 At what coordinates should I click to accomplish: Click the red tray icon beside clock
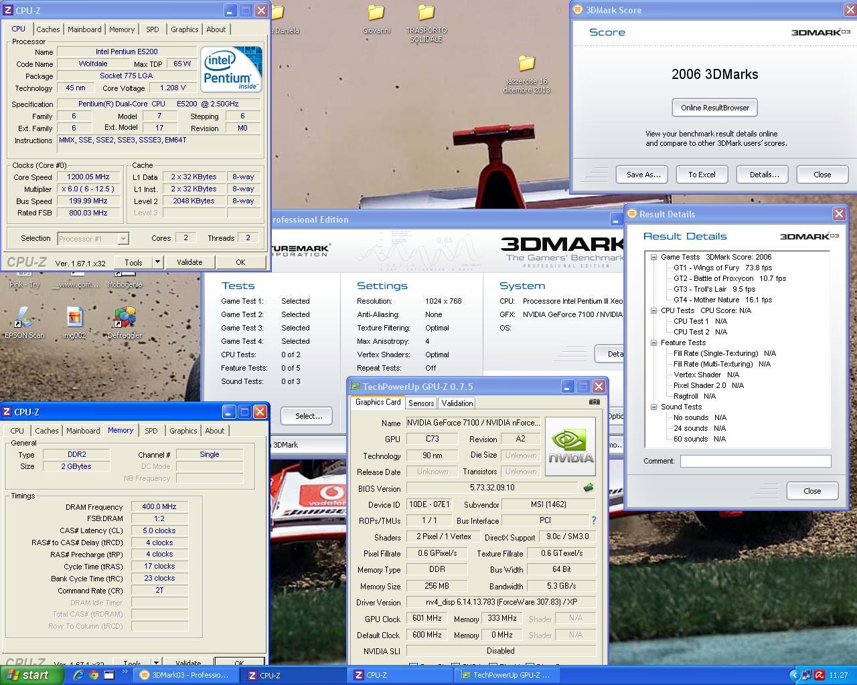tap(820, 675)
